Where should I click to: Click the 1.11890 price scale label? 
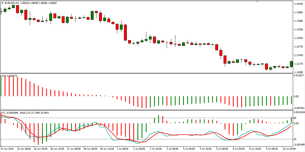coord(299,72)
